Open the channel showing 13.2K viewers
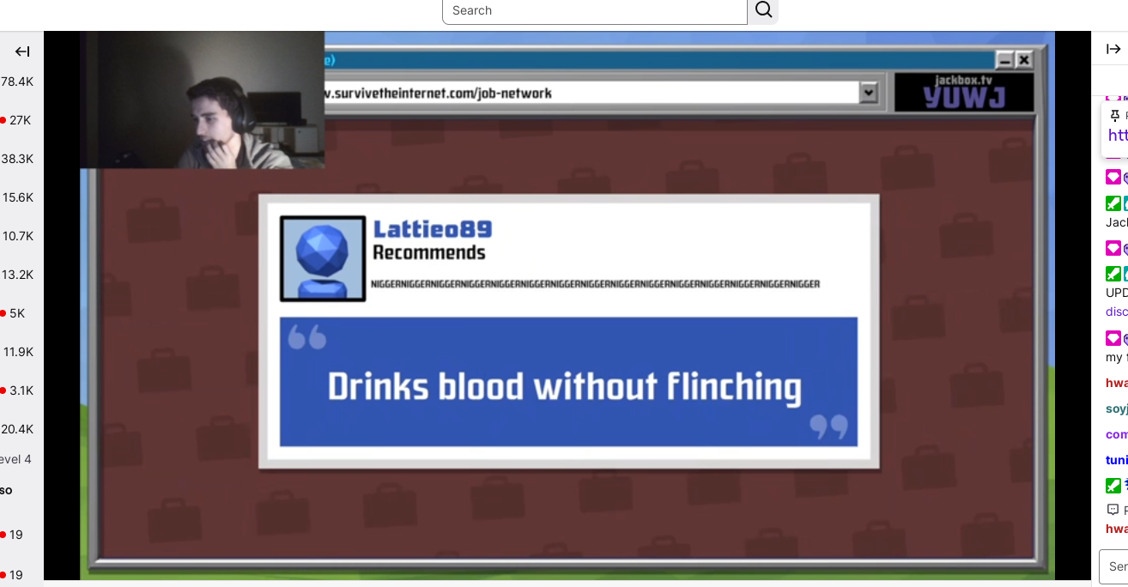1128x587 pixels. [17, 275]
